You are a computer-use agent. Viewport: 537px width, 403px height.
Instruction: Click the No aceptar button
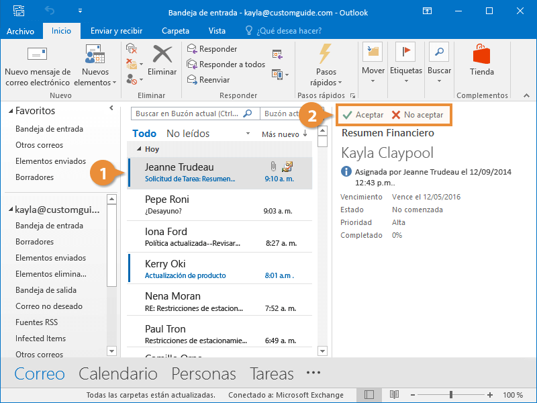tap(418, 115)
